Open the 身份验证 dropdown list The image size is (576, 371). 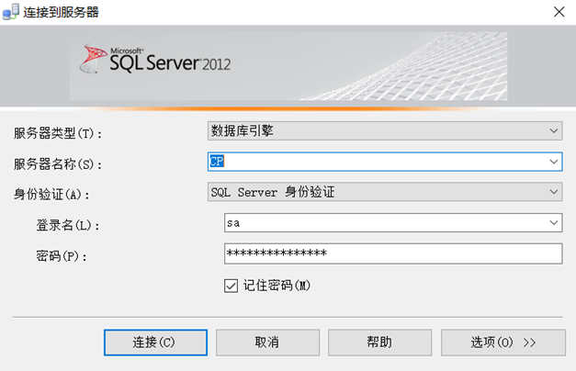(x=384, y=192)
